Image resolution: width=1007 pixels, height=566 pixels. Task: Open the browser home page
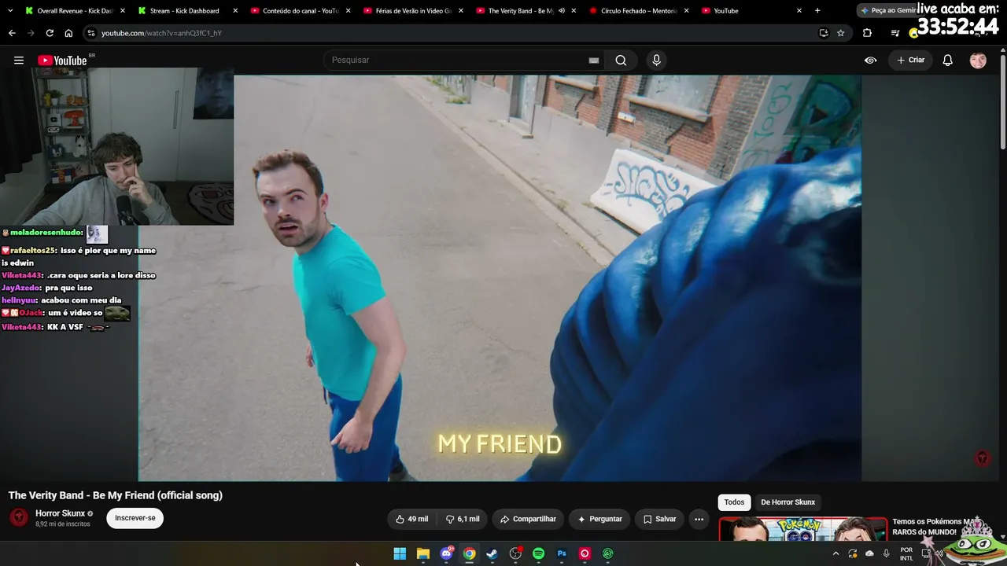tap(68, 33)
